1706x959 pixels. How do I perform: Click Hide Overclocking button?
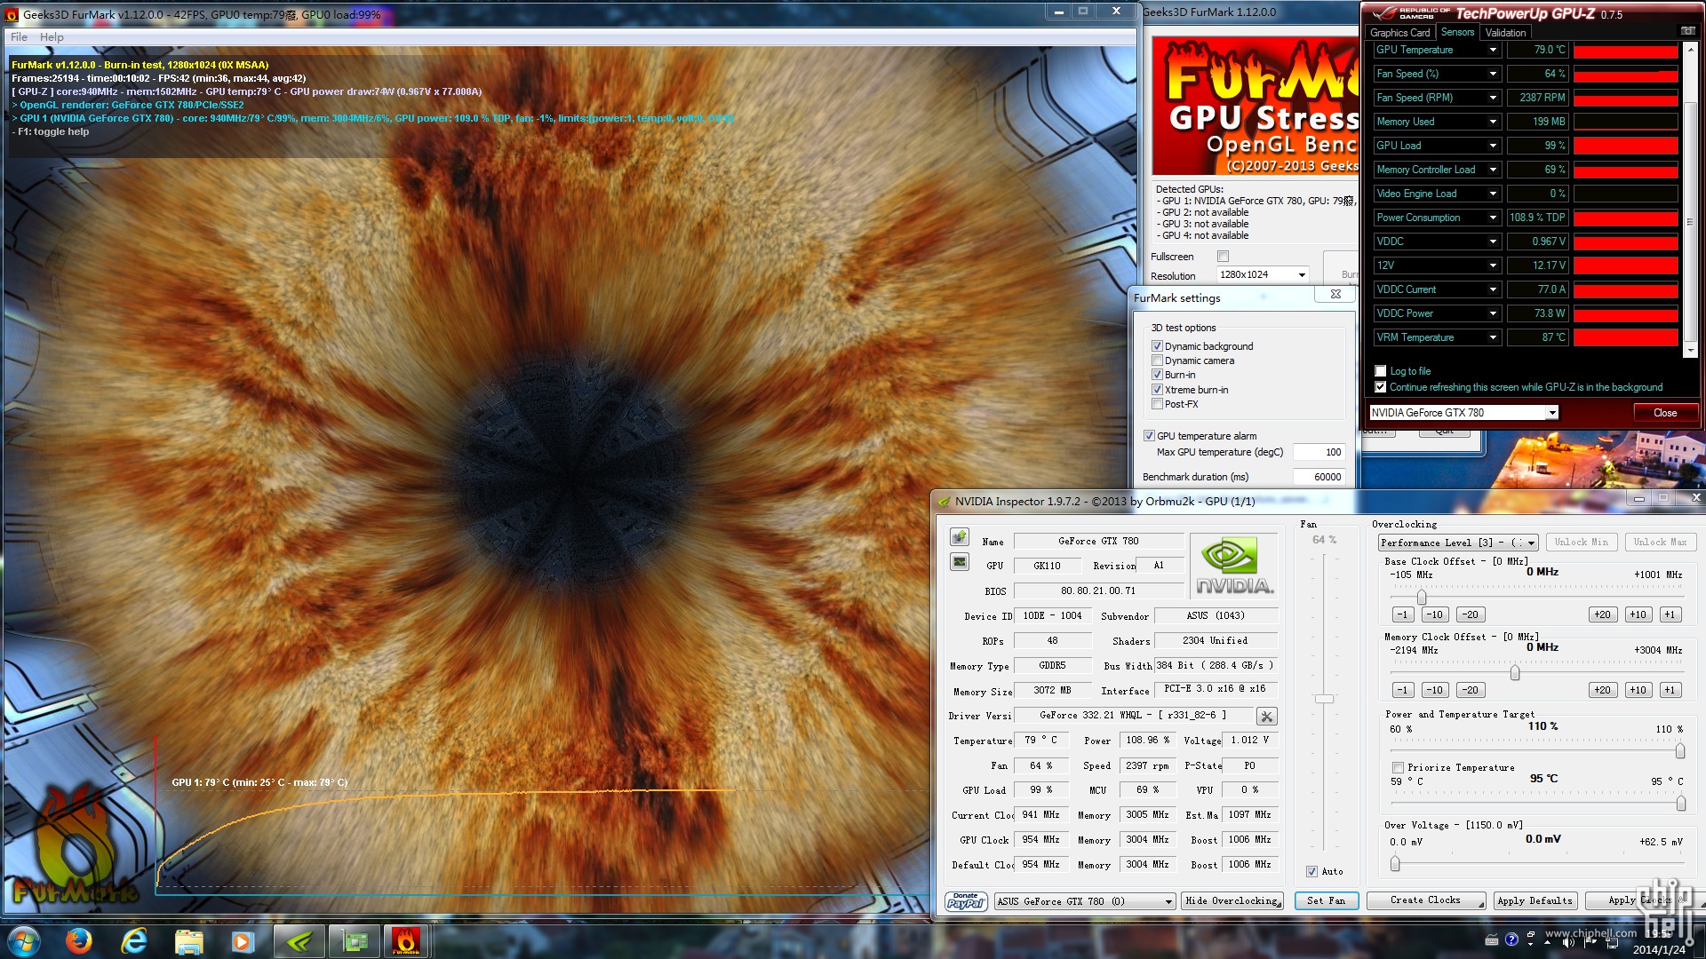1232,901
